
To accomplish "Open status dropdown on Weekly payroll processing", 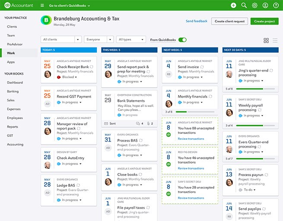I will pyautogui.click(x=262, y=116).
